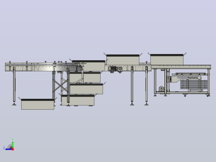Click the red X axis dot of the triad
This screenshot has height=162, width=216.
[x=13, y=149]
